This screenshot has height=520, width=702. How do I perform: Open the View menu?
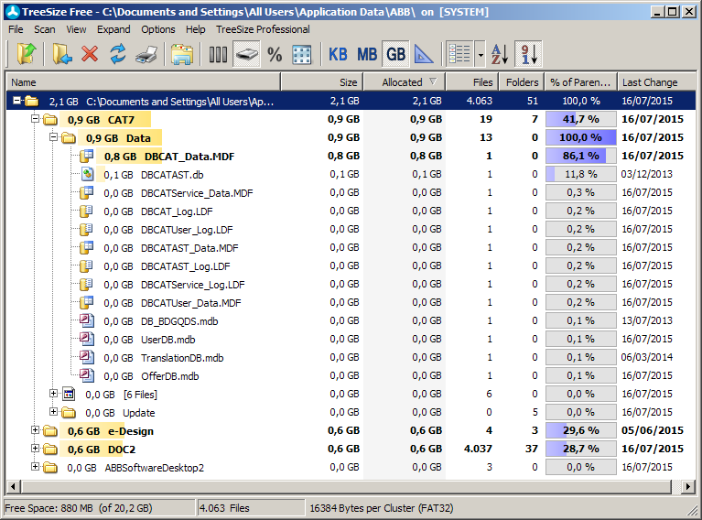coord(76,29)
